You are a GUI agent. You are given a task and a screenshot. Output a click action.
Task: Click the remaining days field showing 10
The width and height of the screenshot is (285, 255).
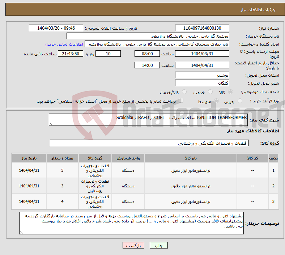[108, 54]
